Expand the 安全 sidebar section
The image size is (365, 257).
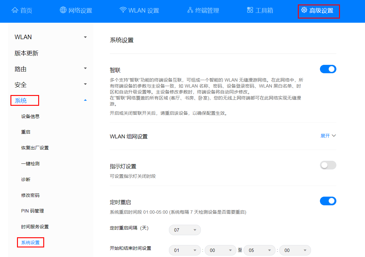85,85
